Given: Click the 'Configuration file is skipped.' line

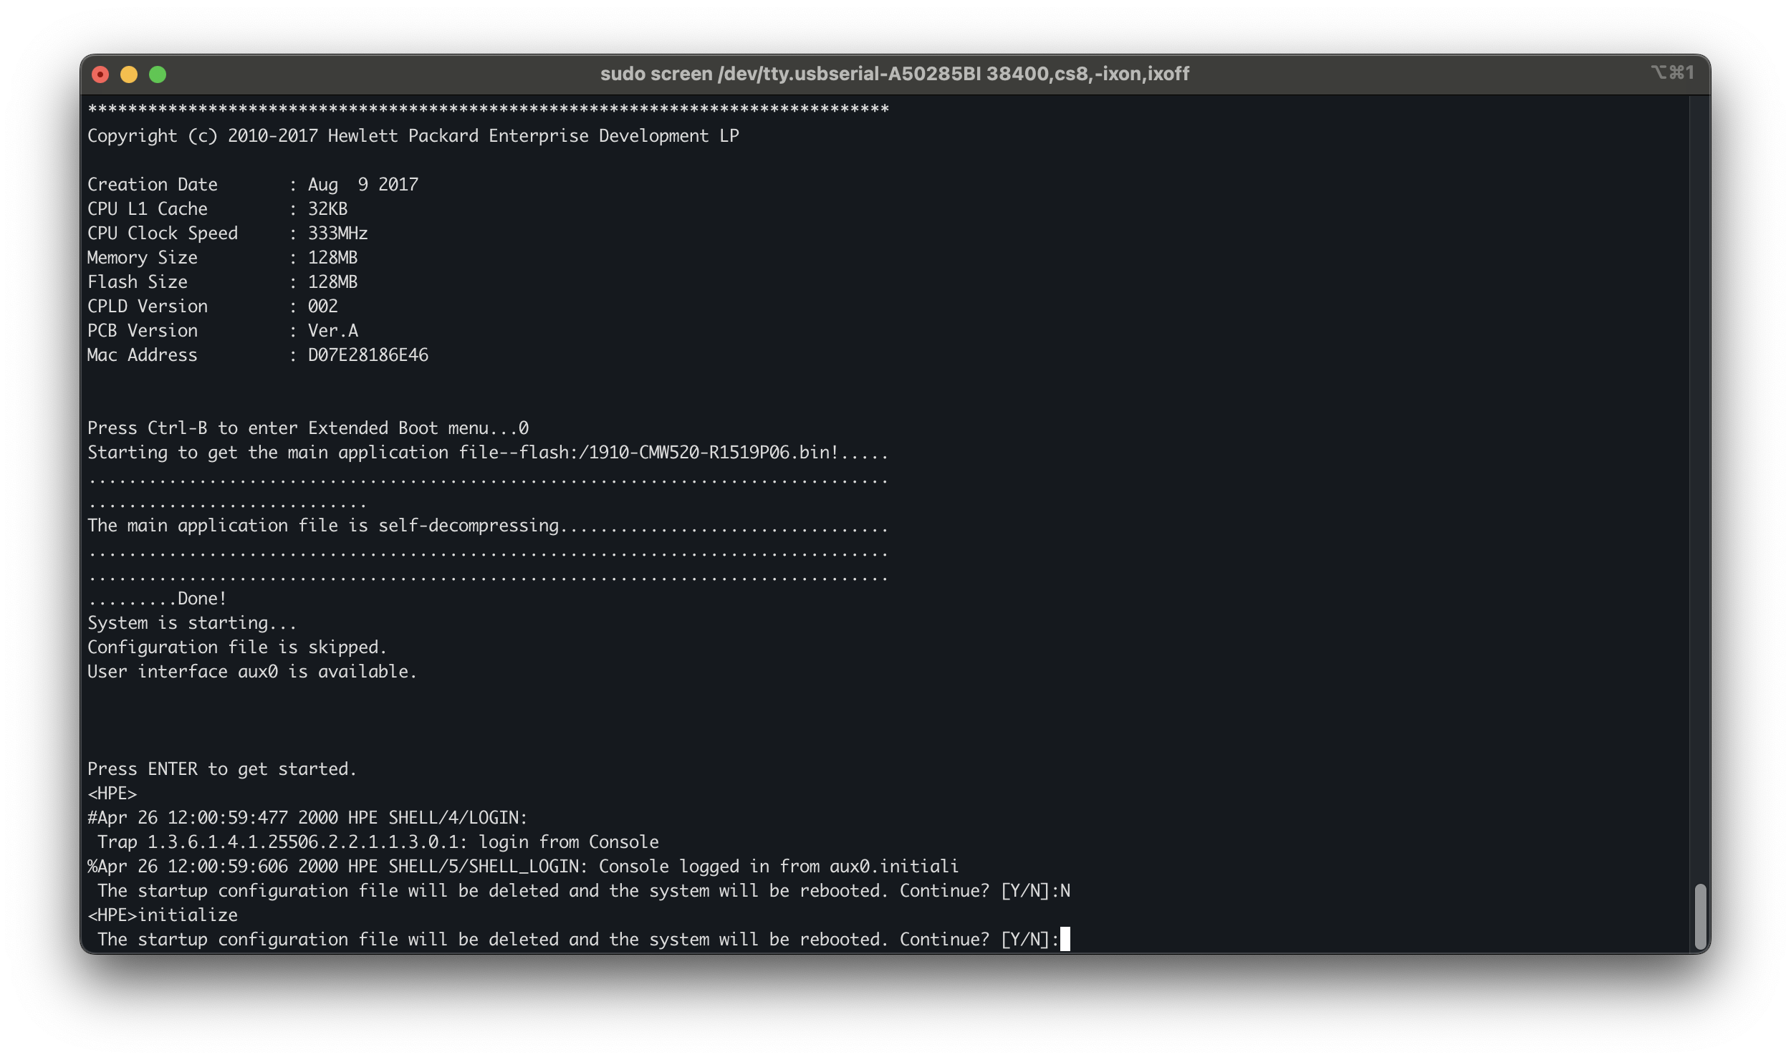Looking at the screenshot, I should 237,647.
